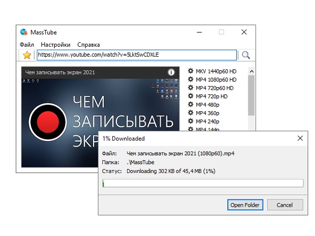Click gear icon beside MP4 720p HD
The height and width of the screenshot is (236, 315).
pyautogui.click(x=191, y=96)
